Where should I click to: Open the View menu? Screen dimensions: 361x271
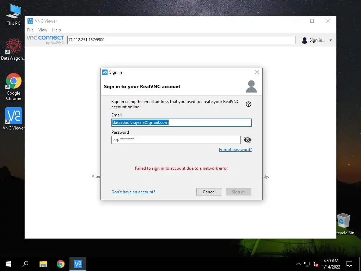click(43, 30)
